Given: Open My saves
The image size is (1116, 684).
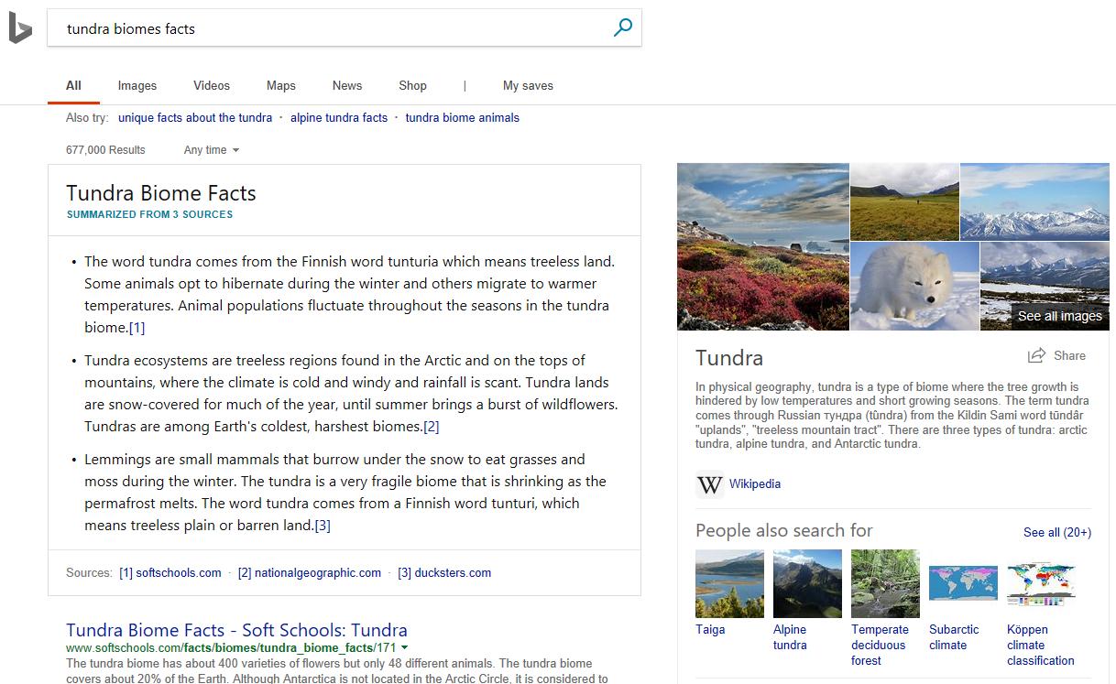Looking at the screenshot, I should point(528,85).
